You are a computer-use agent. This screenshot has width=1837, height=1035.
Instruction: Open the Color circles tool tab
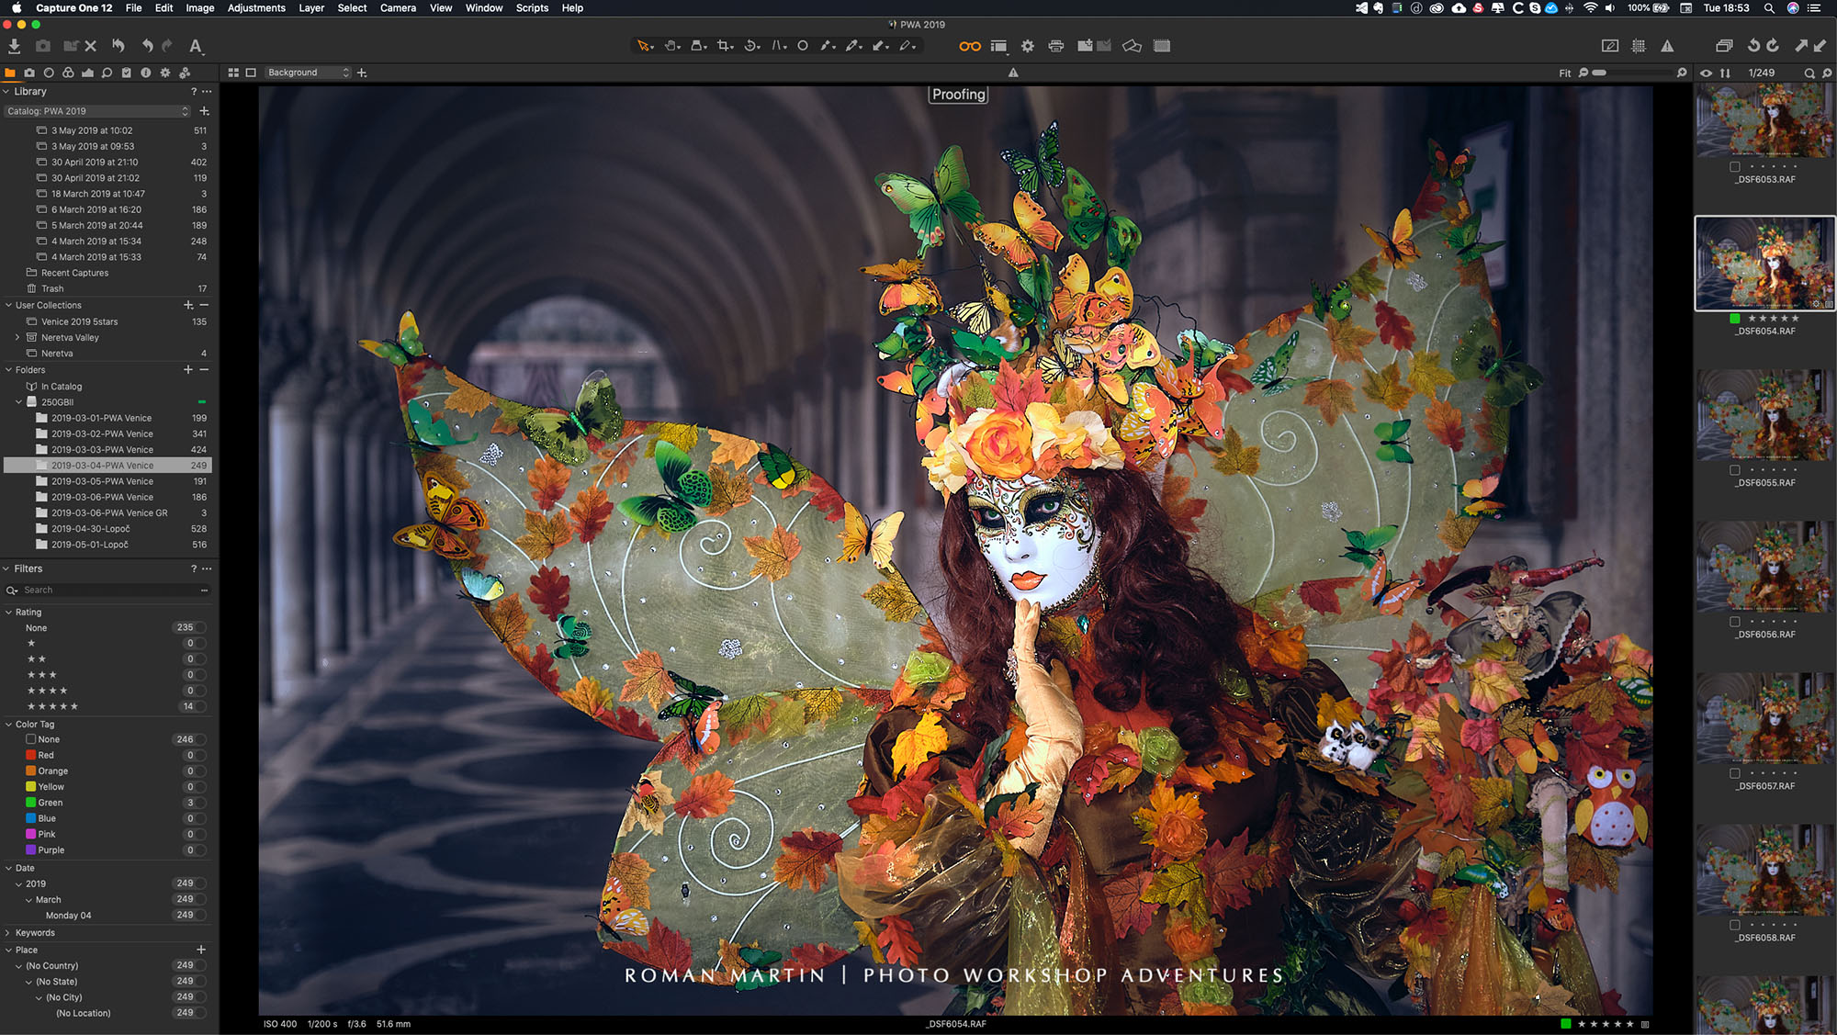click(68, 73)
